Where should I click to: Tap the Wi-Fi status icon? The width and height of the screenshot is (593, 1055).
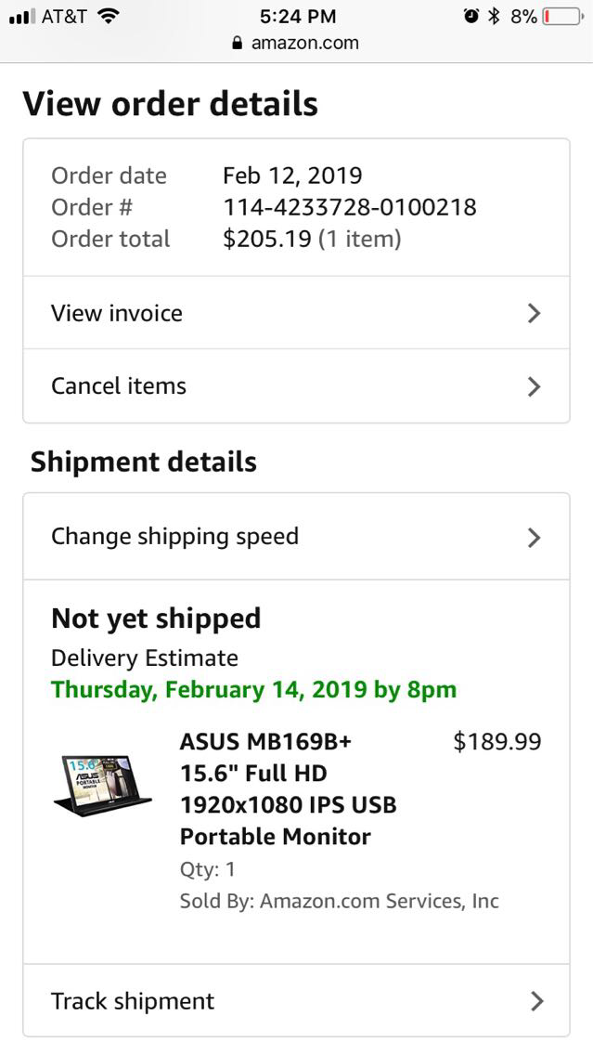[x=109, y=16]
